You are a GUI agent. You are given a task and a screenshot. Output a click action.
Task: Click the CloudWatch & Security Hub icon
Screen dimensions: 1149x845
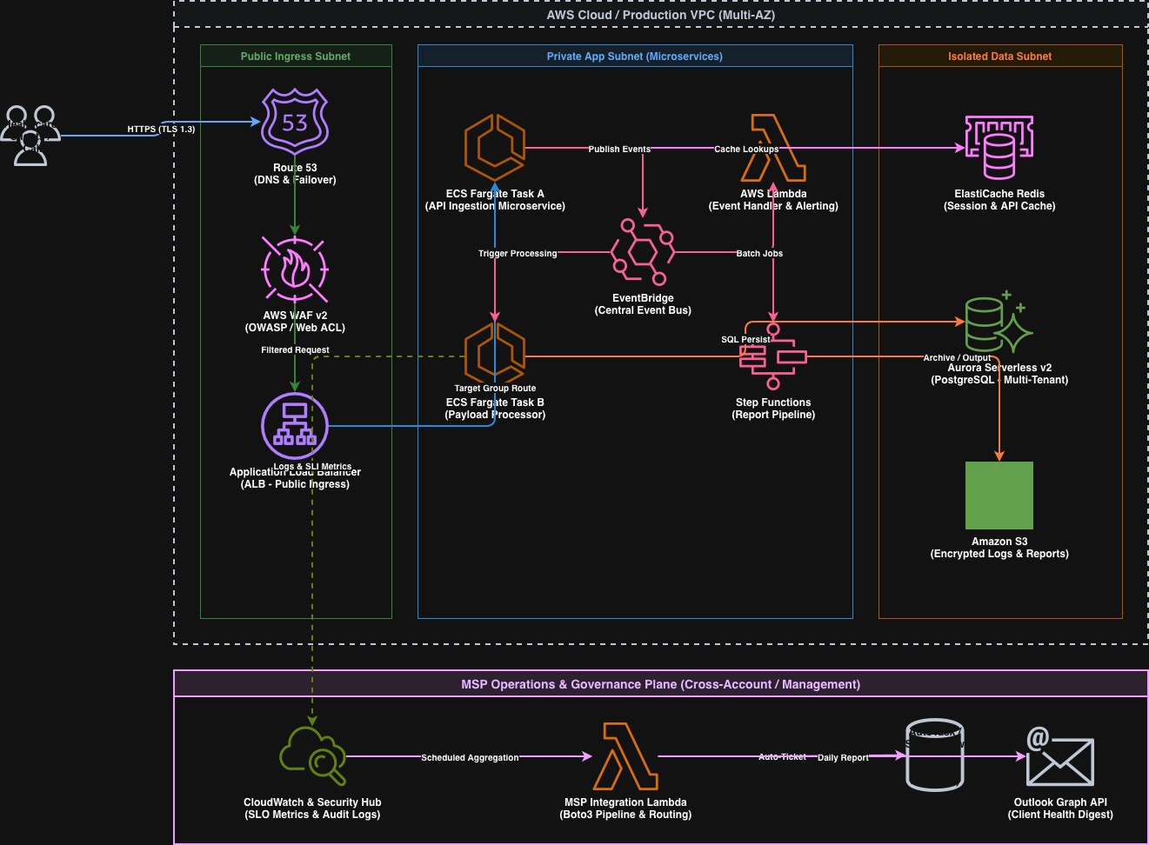[x=312, y=756]
